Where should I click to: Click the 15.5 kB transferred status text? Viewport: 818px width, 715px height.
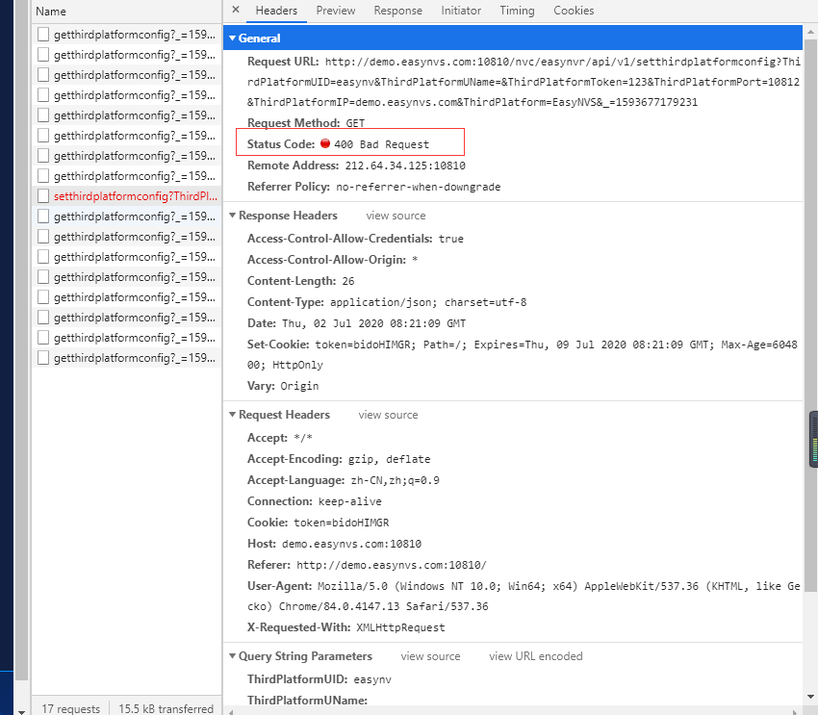(166, 708)
